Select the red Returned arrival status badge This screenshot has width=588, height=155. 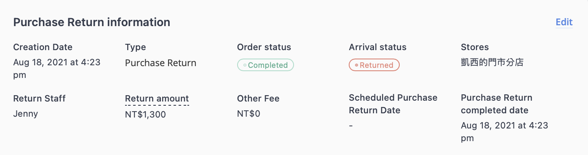(374, 65)
